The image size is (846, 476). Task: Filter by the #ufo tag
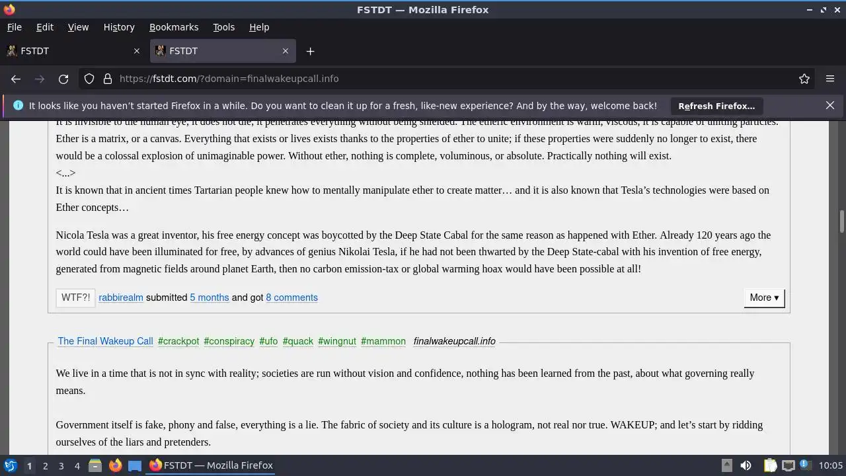[x=268, y=341]
